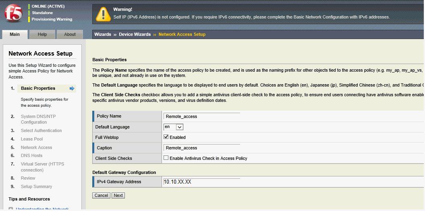Click the F5 logo icon

(x=13, y=14)
